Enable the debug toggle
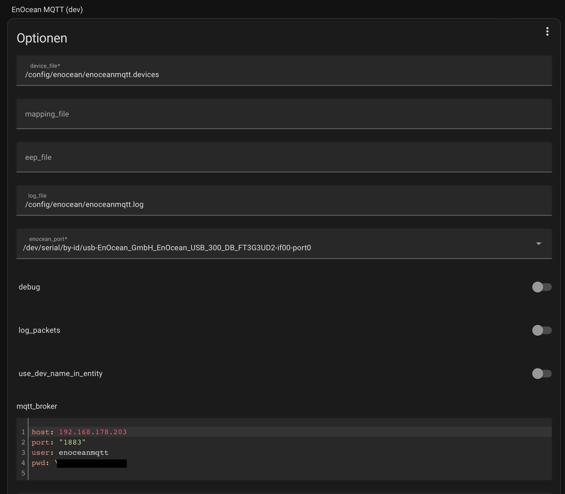The height and width of the screenshot is (494, 565). tap(541, 287)
